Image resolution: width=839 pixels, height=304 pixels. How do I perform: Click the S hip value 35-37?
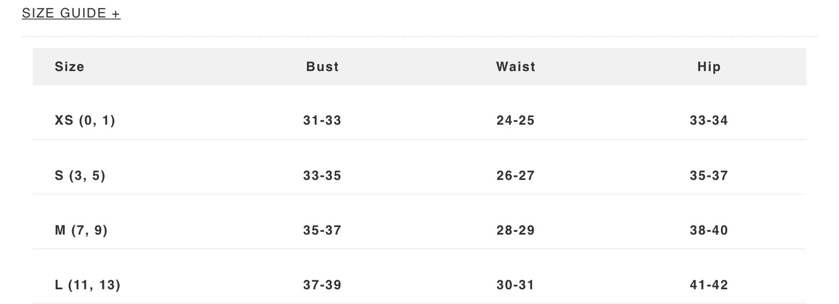(x=709, y=176)
